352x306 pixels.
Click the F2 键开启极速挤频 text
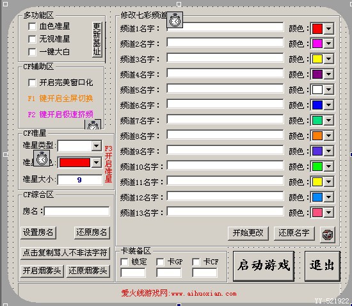[x=60, y=115]
